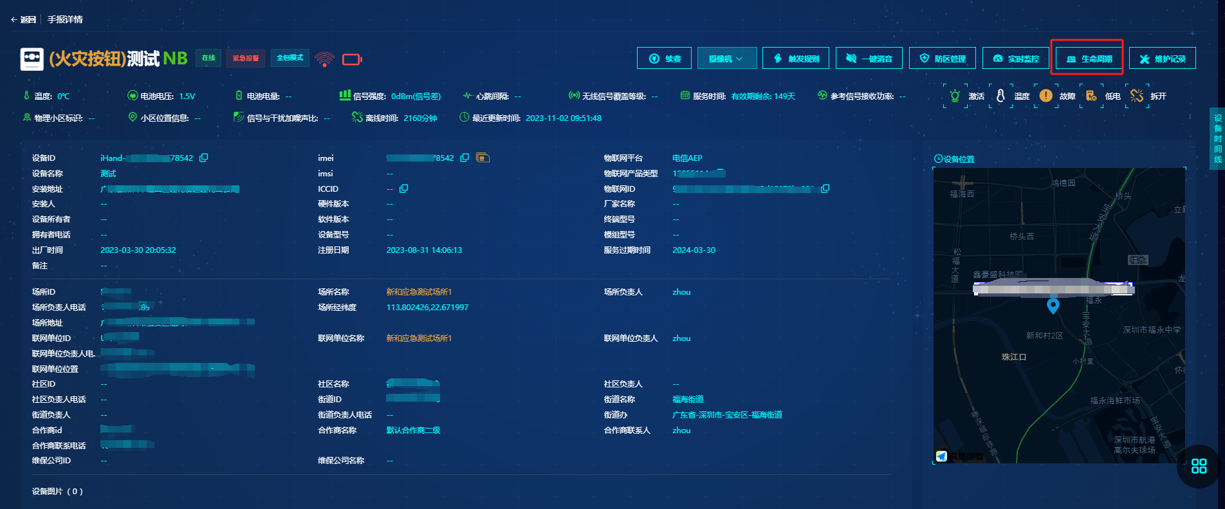The image size is (1225, 509).
Task: Click the 信号强度 signal bars icon
Action: [345, 95]
